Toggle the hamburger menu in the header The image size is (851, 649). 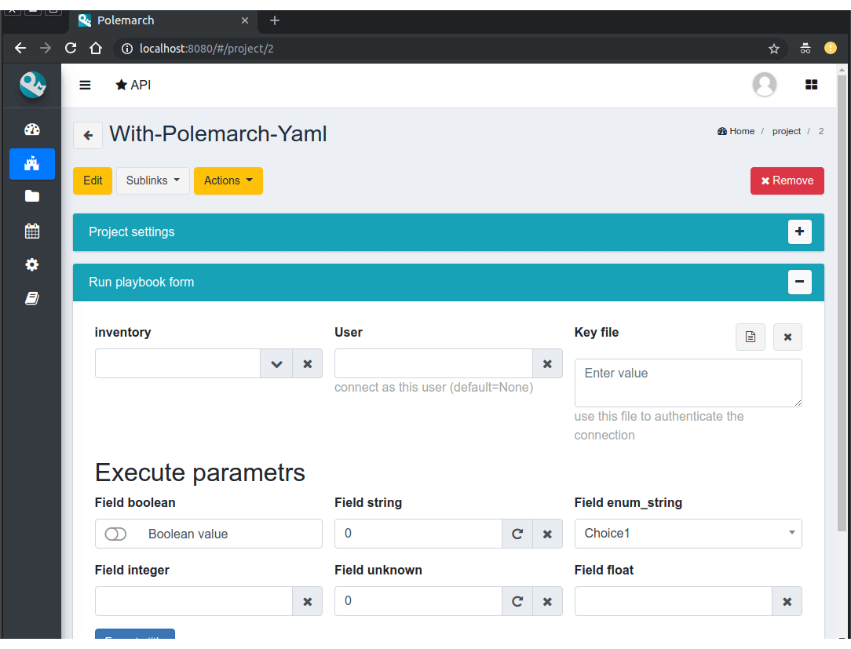pyautogui.click(x=85, y=86)
